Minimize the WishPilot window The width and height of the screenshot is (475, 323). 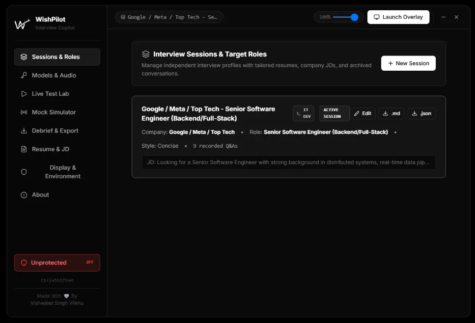click(x=443, y=17)
